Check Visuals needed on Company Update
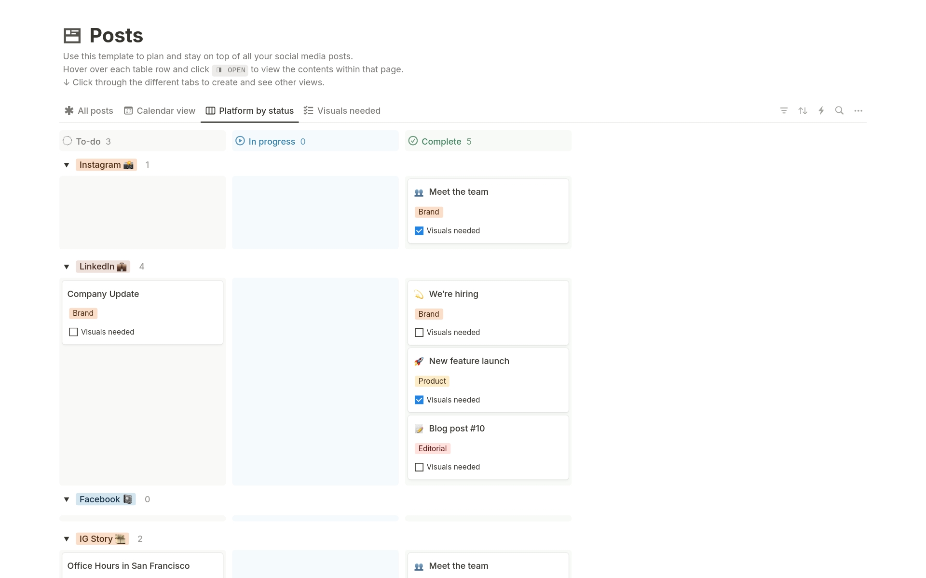The width and height of the screenshot is (926, 578). click(73, 332)
